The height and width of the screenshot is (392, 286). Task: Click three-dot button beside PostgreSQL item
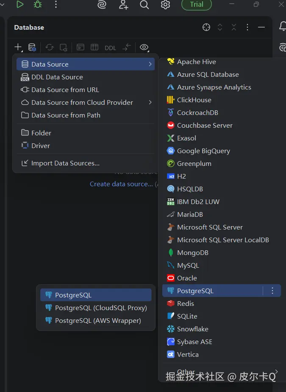(272, 291)
